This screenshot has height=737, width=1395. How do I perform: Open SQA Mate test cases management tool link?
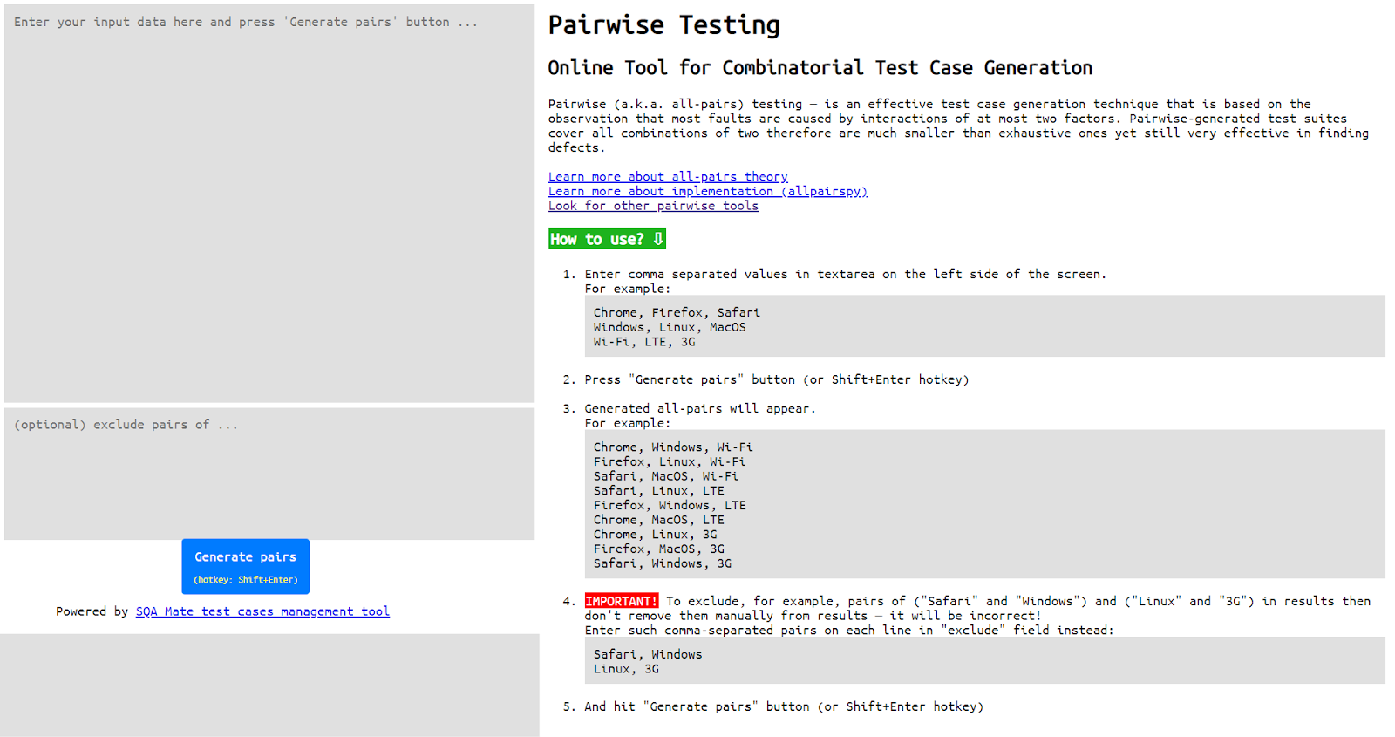pyautogui.click(x=262, y=611)
